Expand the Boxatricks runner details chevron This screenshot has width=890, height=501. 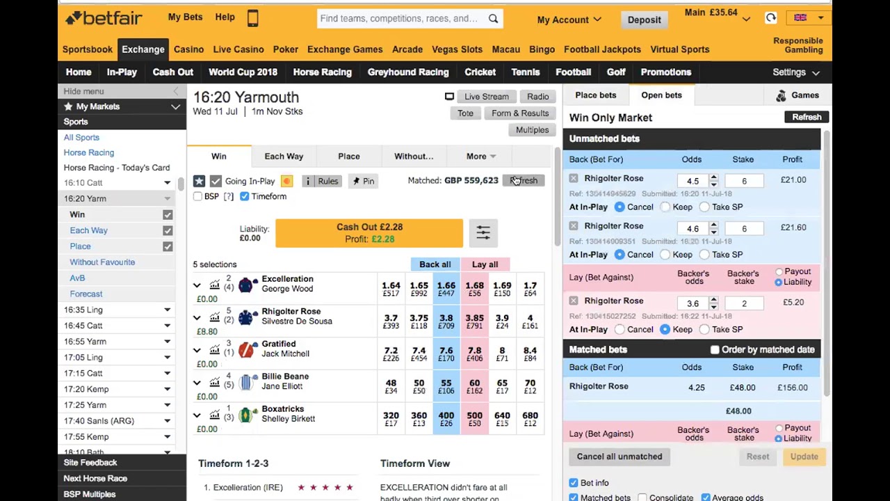click(197, 415)
